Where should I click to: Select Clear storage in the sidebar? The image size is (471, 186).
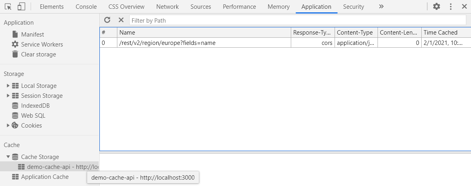point(39,54)
